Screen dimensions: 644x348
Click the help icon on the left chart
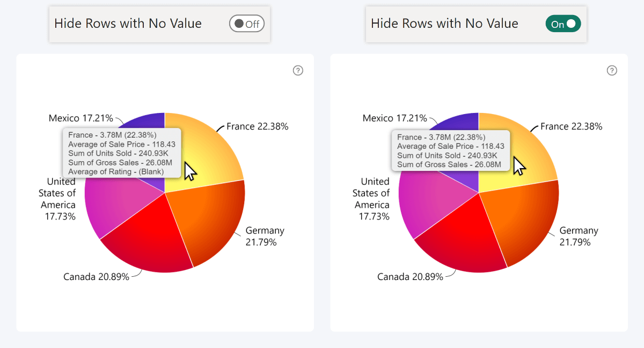(x=298, y=70)
